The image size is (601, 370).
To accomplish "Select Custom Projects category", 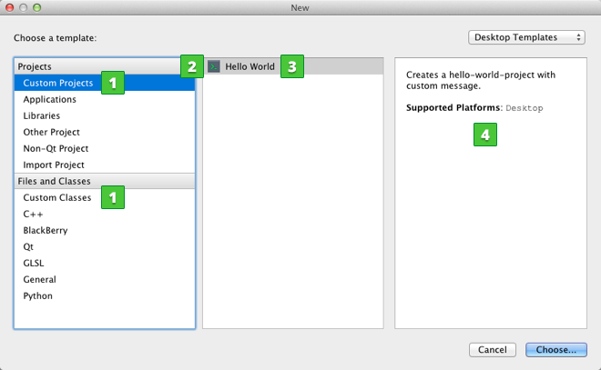I will pyautogui.click(x=57, y=83).
